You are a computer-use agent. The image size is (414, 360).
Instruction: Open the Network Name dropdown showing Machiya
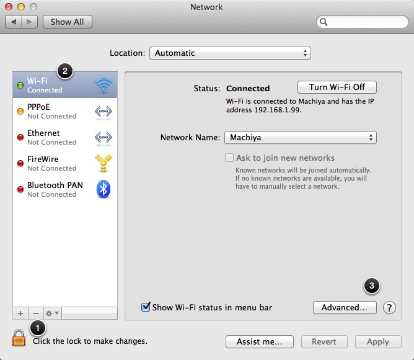301,138
